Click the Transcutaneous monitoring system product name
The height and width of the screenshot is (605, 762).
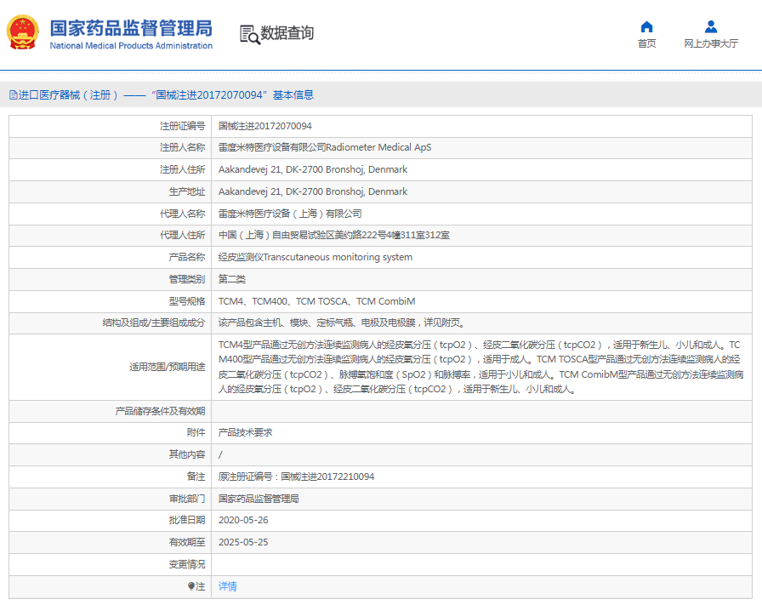point(315,257)
